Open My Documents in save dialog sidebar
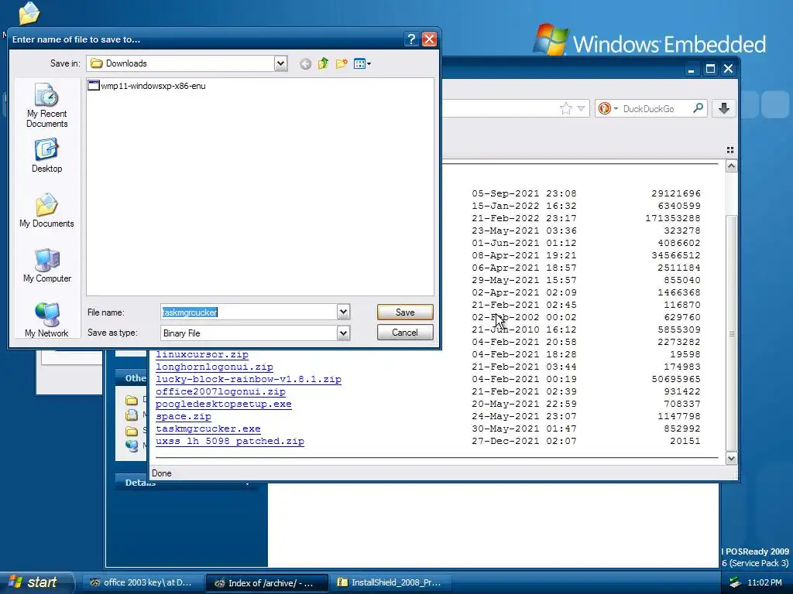 click(46, 210)
